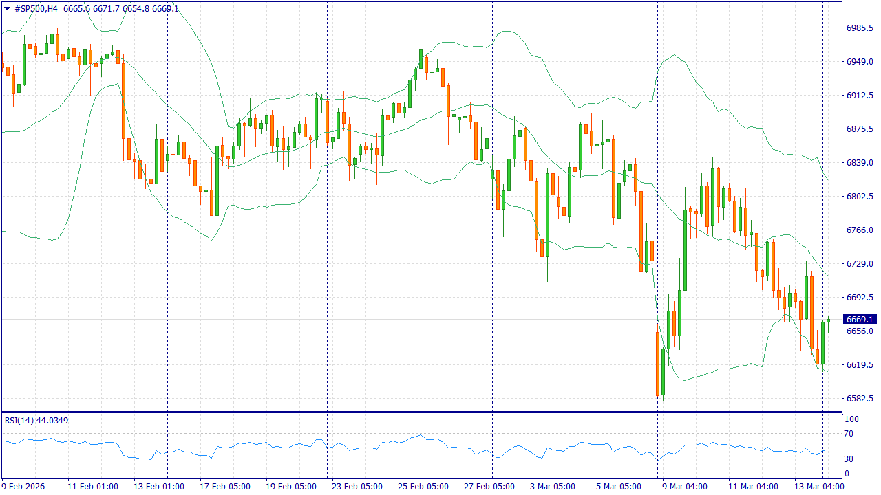Viewport: 881px width, 495px height.
Task: Click the dropdown triangle beside #SP500,H4
Action: 7,8
